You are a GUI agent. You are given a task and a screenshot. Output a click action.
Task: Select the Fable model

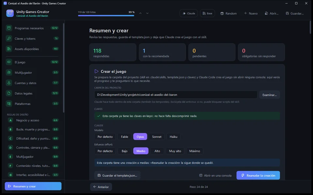tap(124, 137)
